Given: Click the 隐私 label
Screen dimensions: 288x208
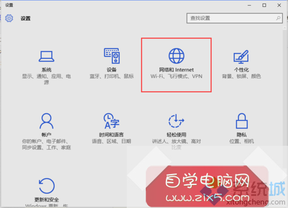Looking at the screenshot, I should tap(241, 135).
